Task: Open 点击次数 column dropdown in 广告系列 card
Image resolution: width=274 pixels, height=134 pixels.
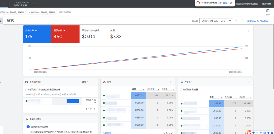Action: [x=231, y=97]
